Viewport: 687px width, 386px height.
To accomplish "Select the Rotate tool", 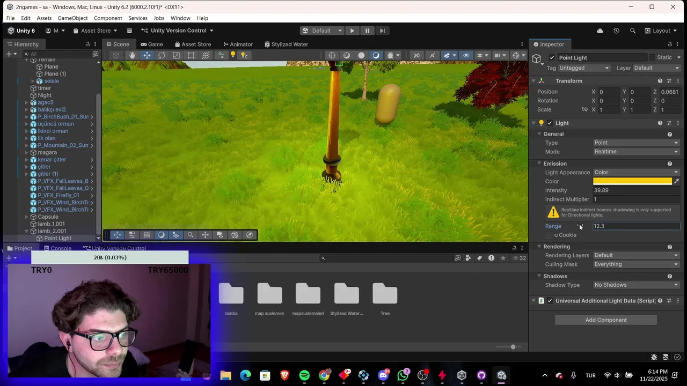I will pos(162,55).
